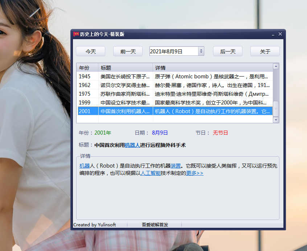Viewport: 307px width, 251px height.
Task: Select the 1999 row year cell
Action: coord(85,103)
